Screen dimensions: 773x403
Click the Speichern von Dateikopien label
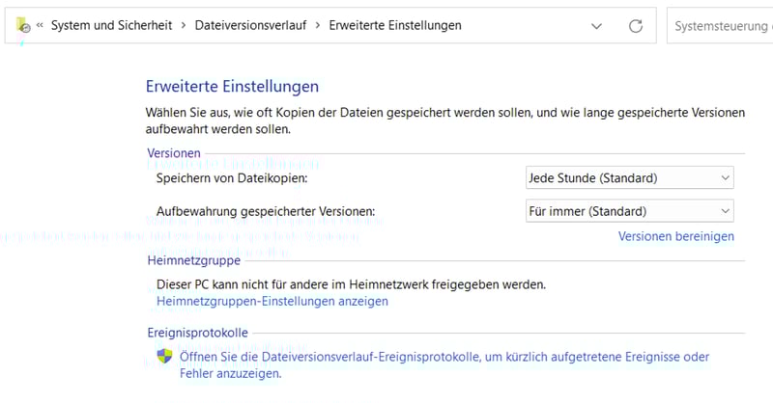tap(238, 178)
